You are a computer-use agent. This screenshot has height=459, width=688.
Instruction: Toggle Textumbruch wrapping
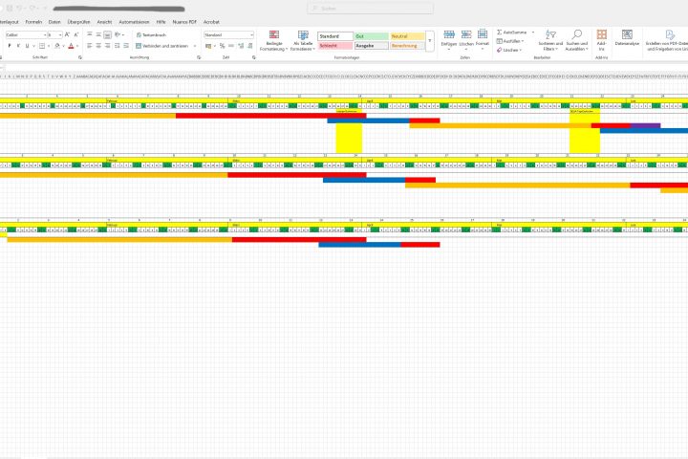click(x=153, y=34)
